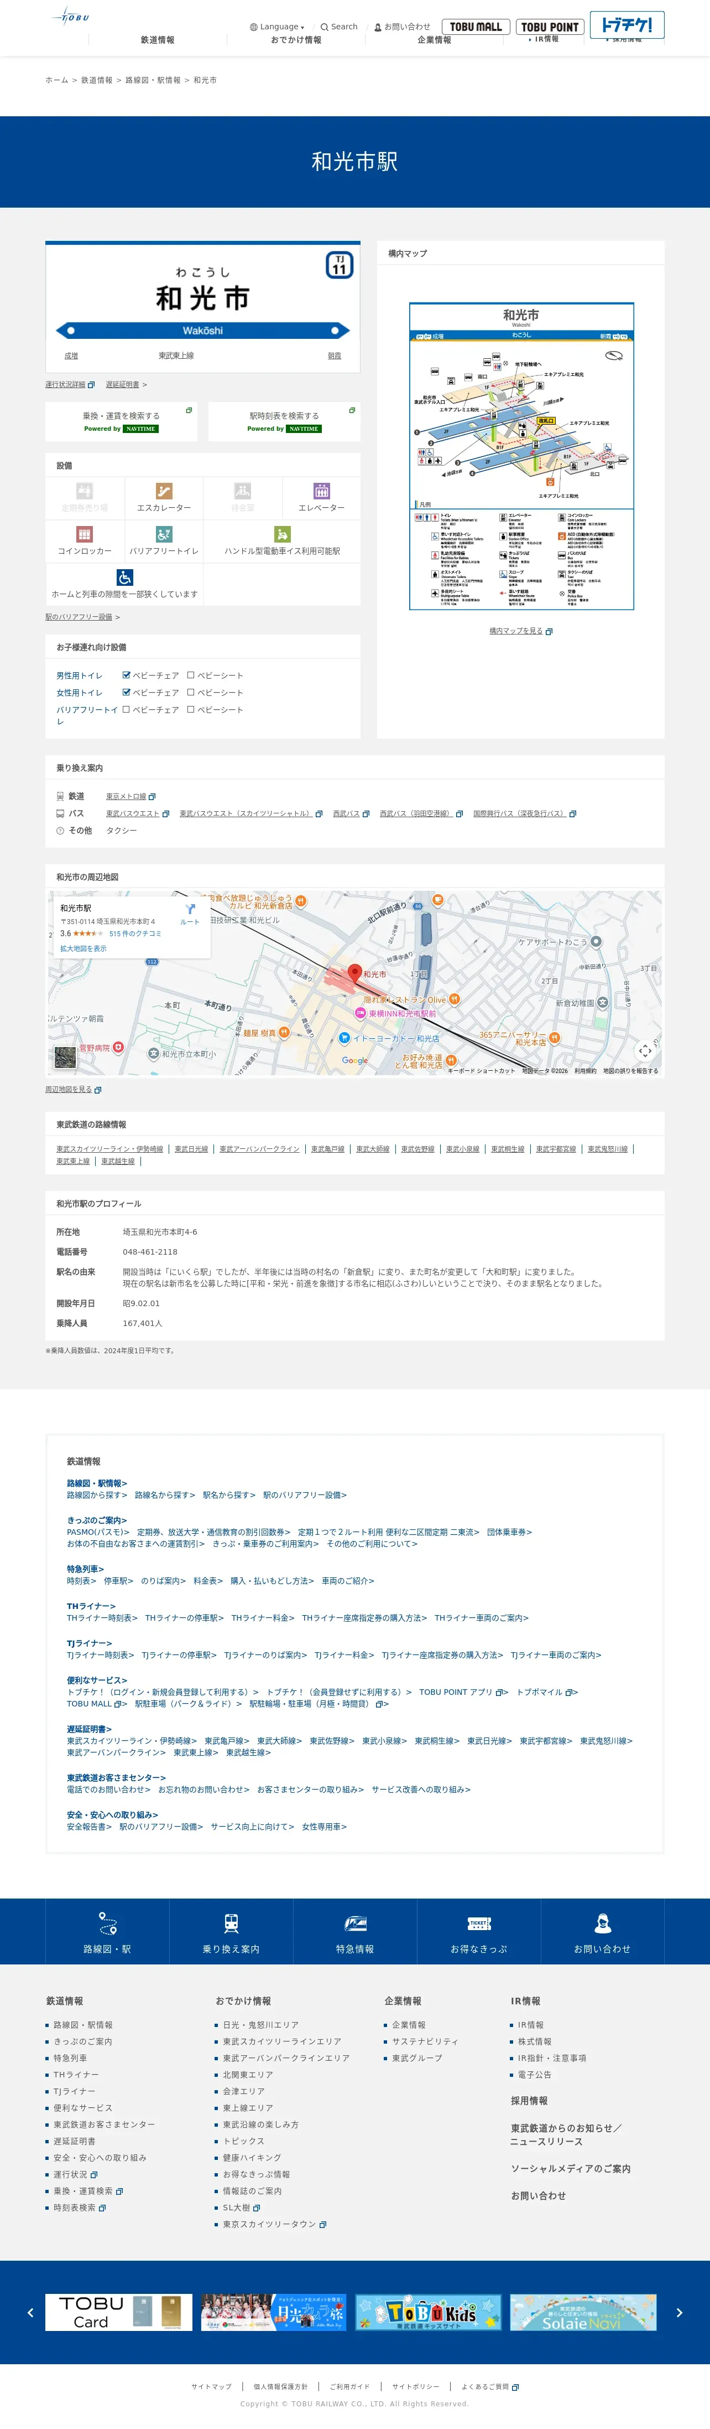Open 運行状況詳細 link
The height and width of the screenshot is (2429, 710).
[x=70, y=385]
